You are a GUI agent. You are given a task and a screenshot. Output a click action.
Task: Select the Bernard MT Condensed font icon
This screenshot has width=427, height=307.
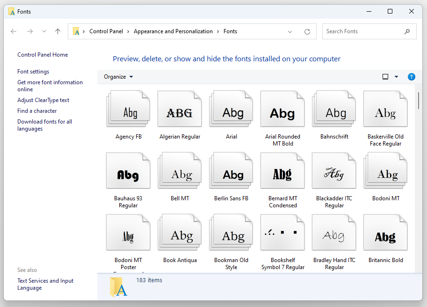pos(282,170)
